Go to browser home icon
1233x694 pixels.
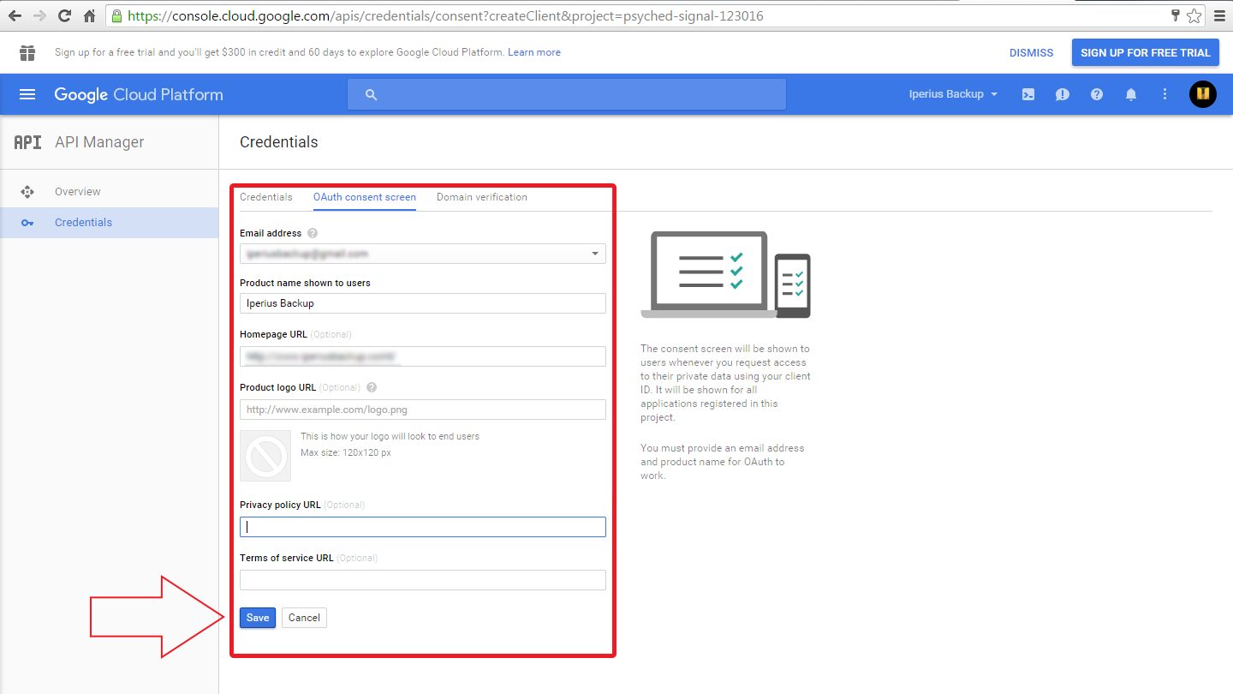[89, 15]
